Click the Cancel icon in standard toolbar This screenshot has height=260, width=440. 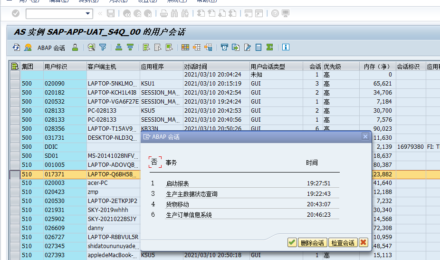[148, 13]
